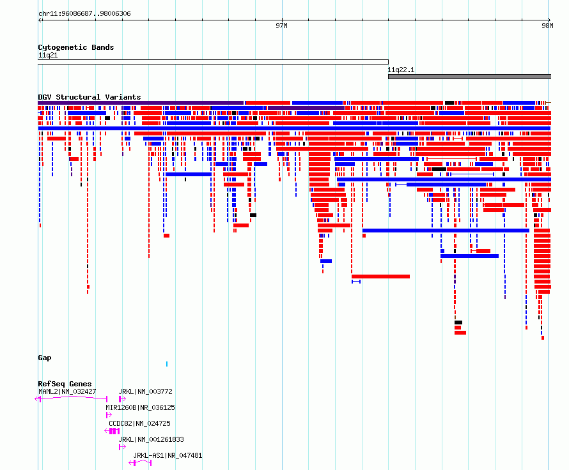Click the Cytogenetic Bands track title
Image resolution: width=569 pixels, height=470 pixels.
click(76, 47)
